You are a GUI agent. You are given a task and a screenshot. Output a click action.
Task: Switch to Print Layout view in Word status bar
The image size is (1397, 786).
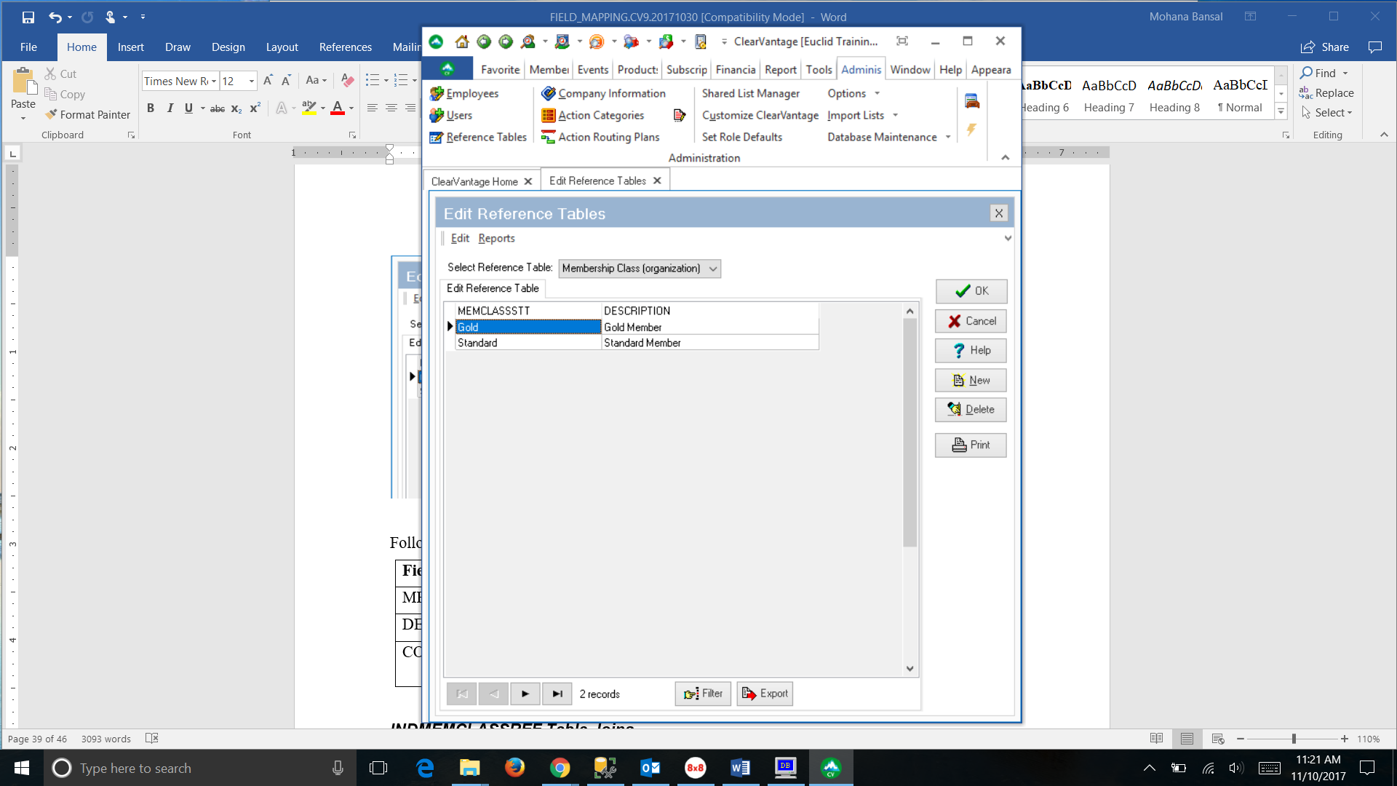pos(1187,739)
